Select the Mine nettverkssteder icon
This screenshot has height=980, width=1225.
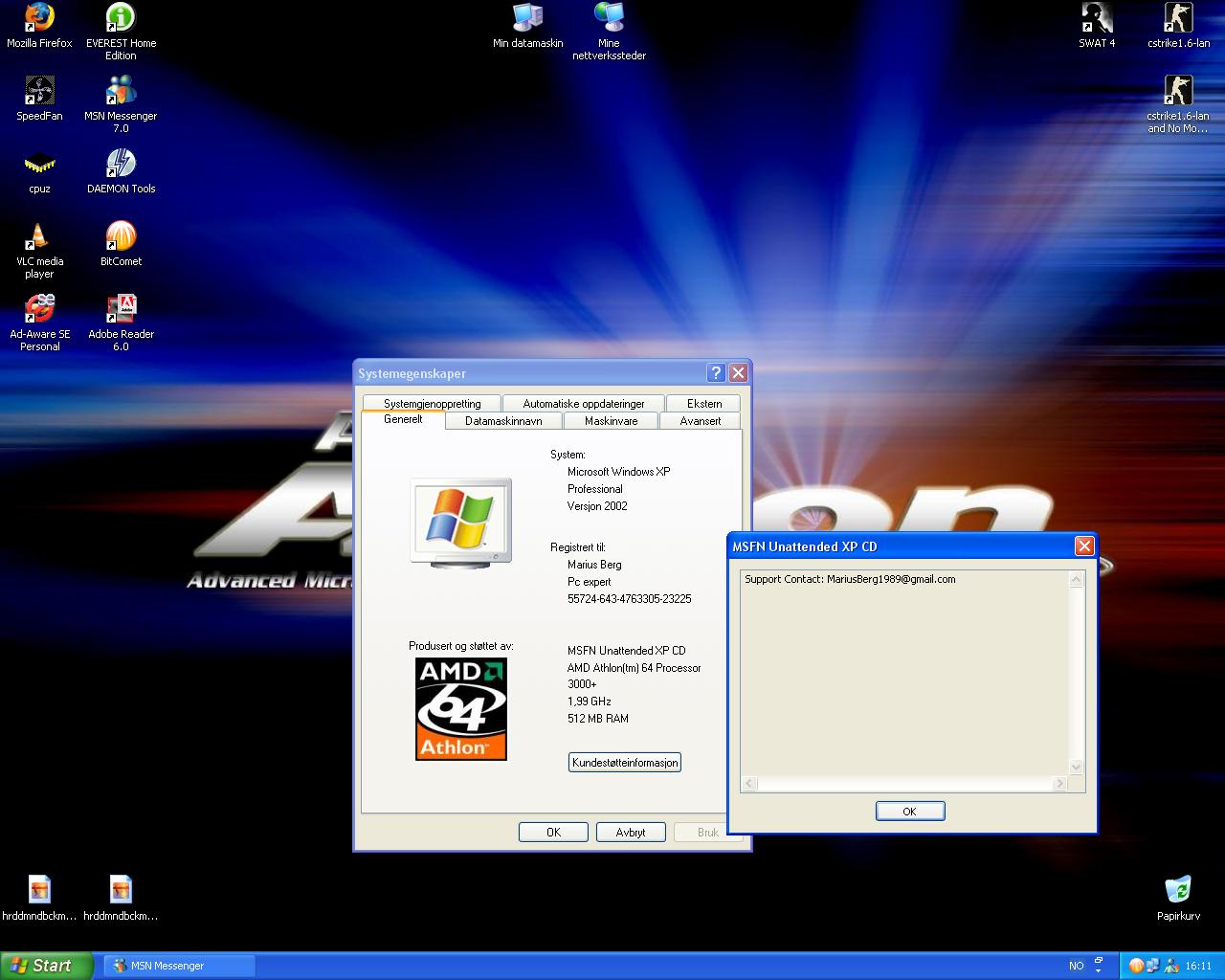609,32
